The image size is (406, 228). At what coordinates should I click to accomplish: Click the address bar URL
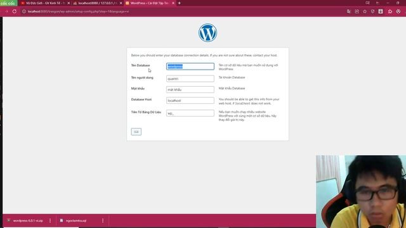[x=79, y=11]
